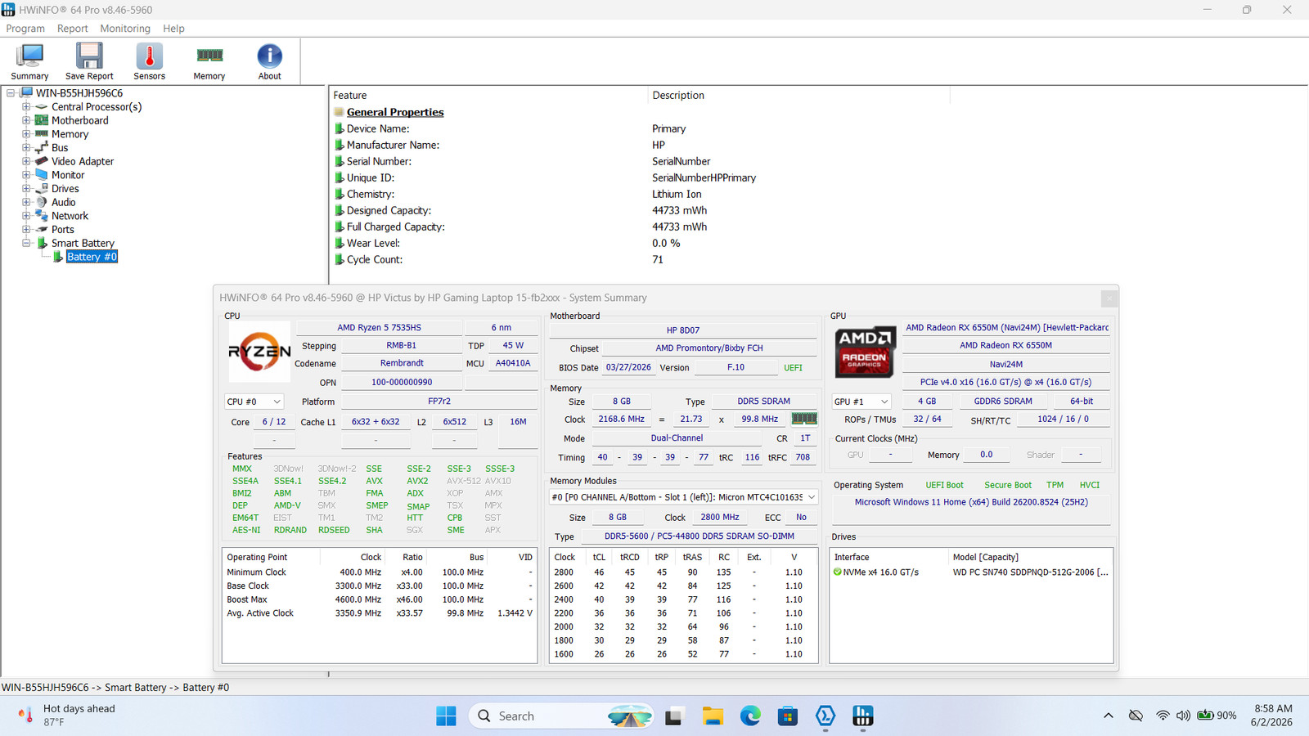Open Microsoft Store from taskbar
The width and height of the screenshot is (1309, 736).
click(788, 716)
